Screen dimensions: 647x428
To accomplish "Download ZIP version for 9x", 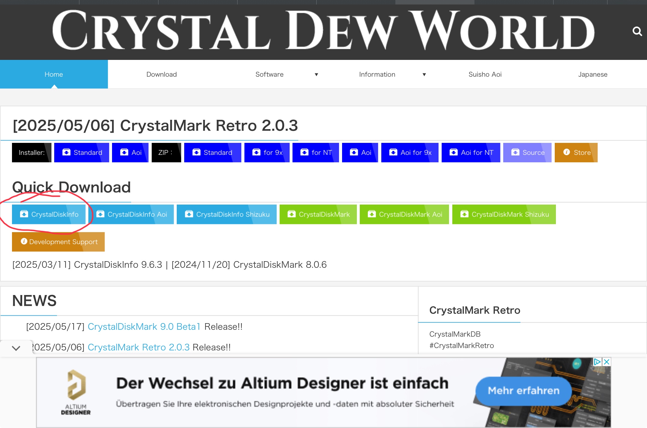I will pyautogui.click(x=267, y=153).
